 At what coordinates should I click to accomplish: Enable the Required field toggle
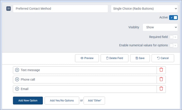173,37
